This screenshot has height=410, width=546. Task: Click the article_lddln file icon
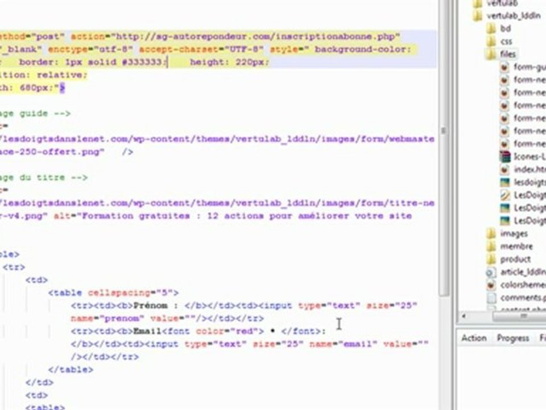(491, 272)
